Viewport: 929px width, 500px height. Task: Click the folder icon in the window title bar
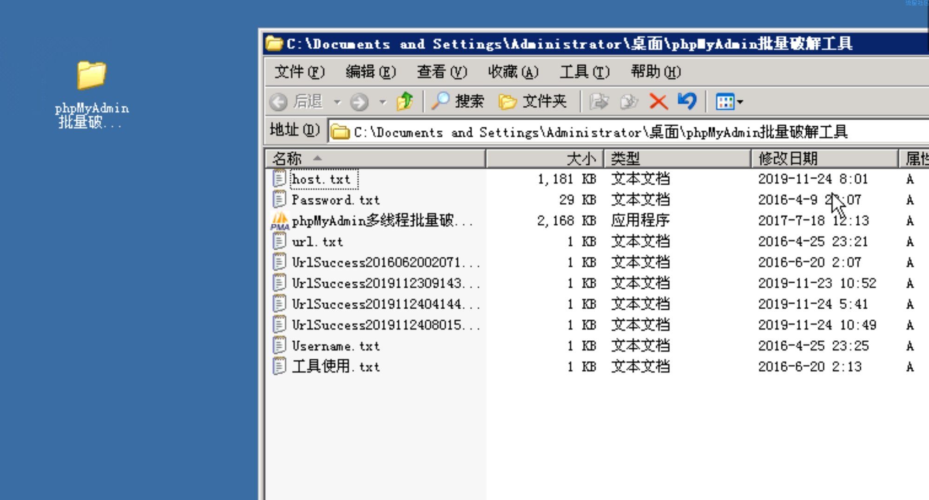pyautogui.click(x=274, y=44)
